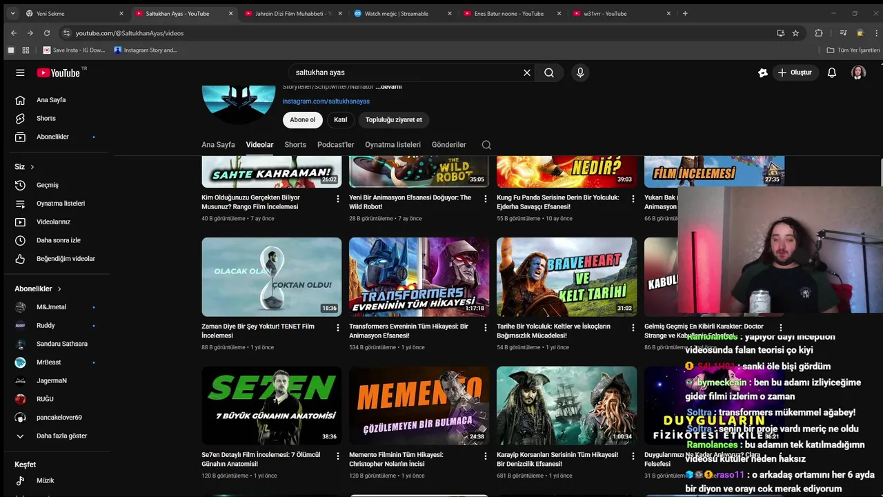The height and width of the screenshot is (497, 883).
Task: Switch to Podcast'ler tab
Action: coord(335,145)
